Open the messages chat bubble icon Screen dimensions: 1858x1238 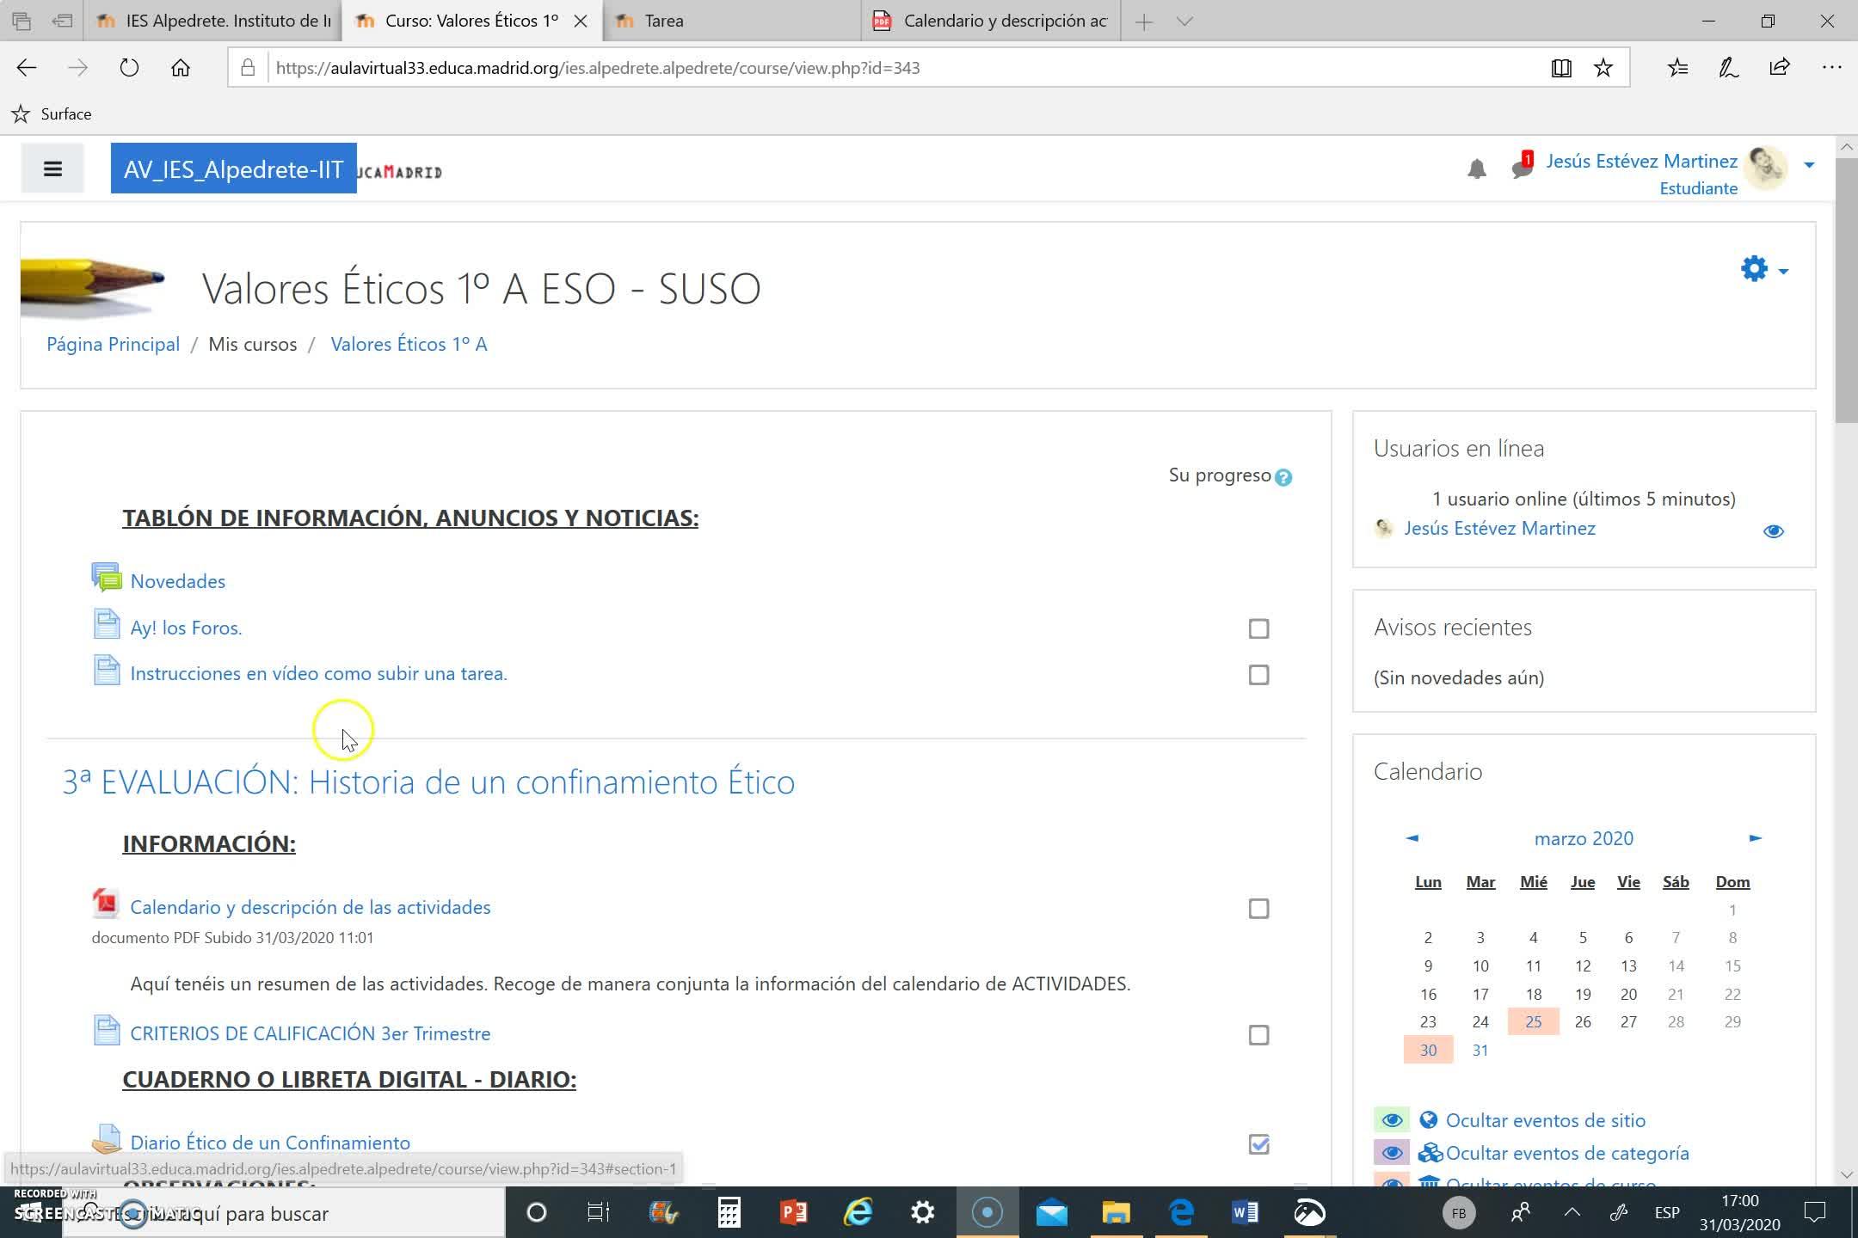pyautogui.click(x=1521, y=168)
